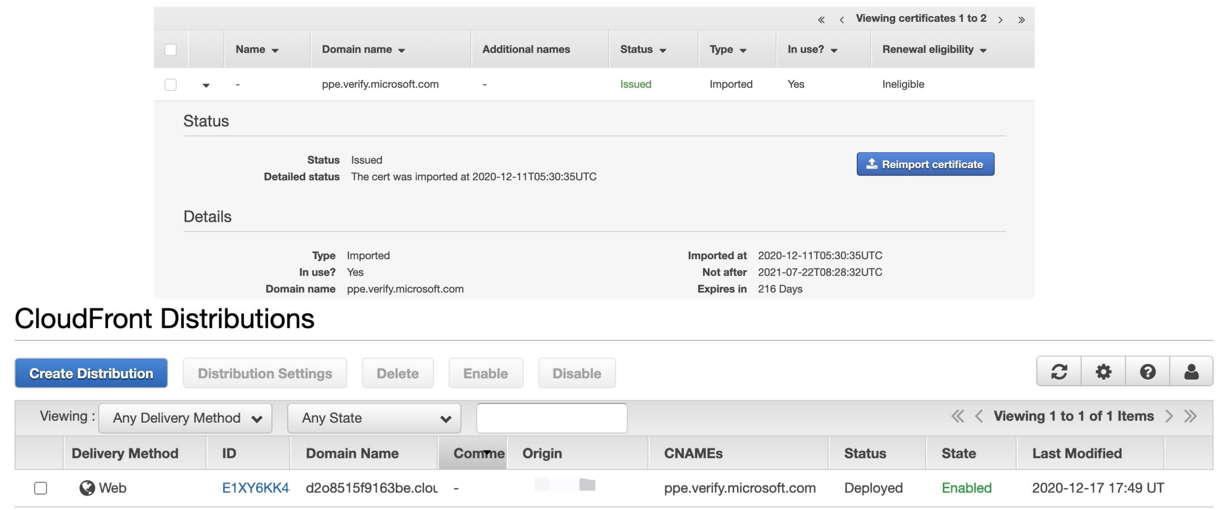Check the E1XY6KK4 distribution row checkbox
This screenshot has height=510, width=1219.
tap(41, 488)
